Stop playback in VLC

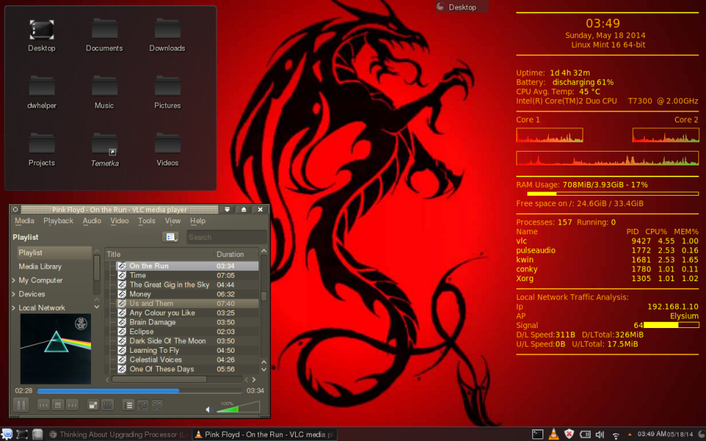point(58,405)
